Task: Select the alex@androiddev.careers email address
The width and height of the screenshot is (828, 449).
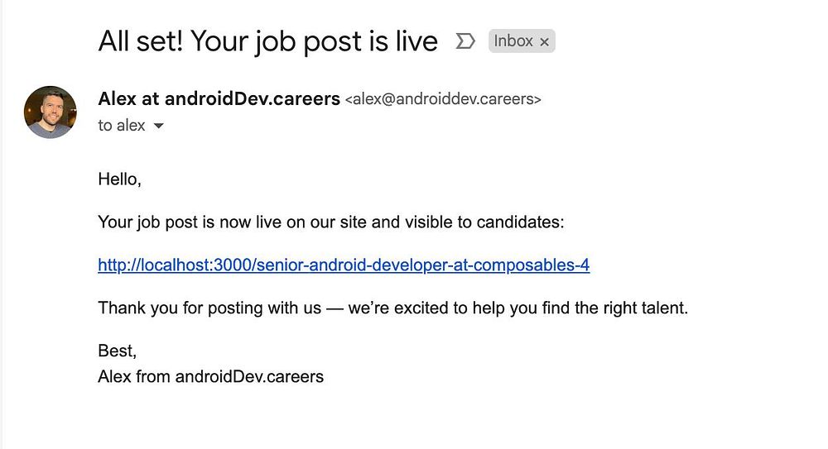Action: (x=443, y=100)
